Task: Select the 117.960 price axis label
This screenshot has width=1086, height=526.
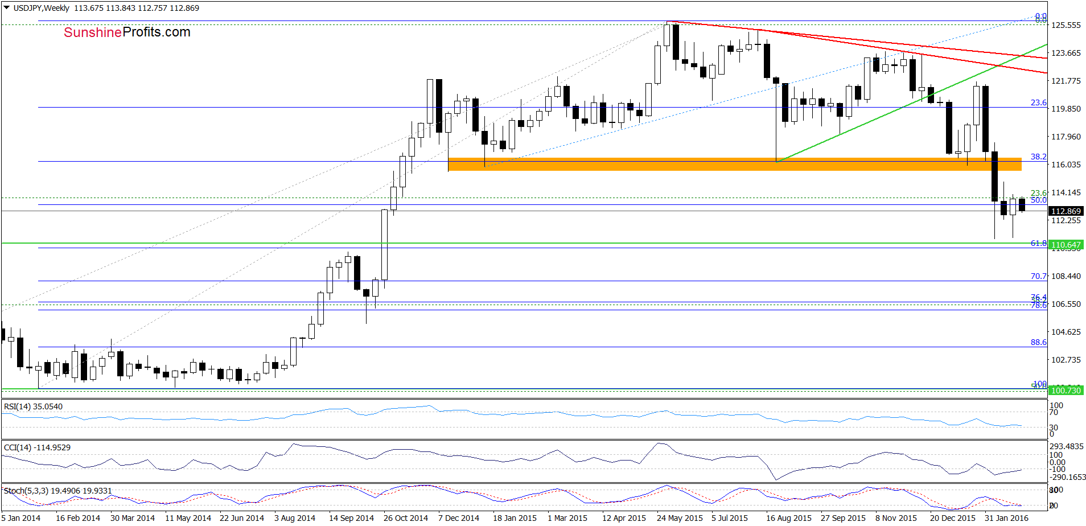Action: tap(1066, 137)
